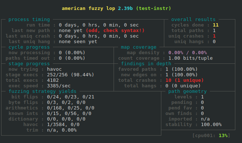Screen dimensions: 242x143
Task: Select the process timing section header
Action: [x=29, y=20]
